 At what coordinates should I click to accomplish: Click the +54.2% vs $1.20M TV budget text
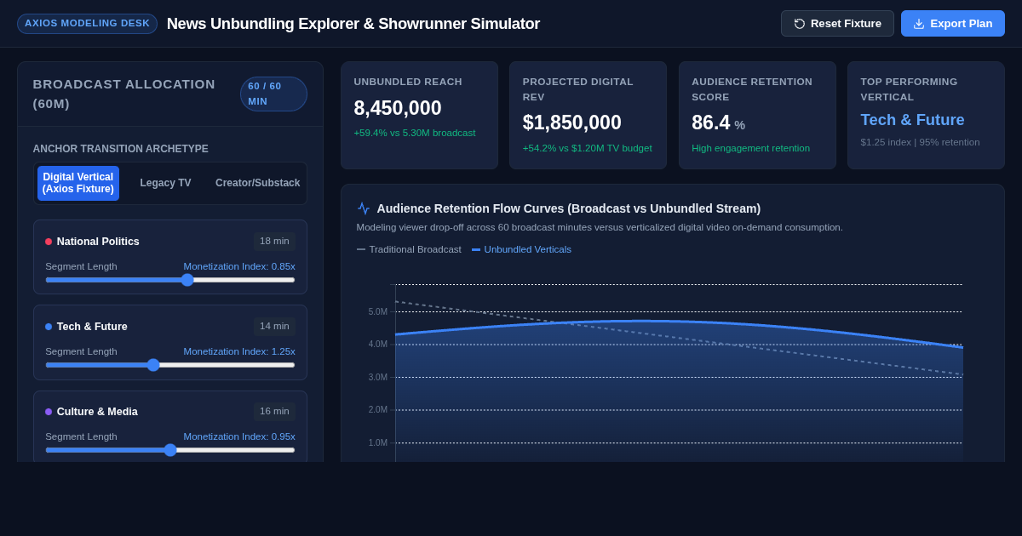point(588,148)
